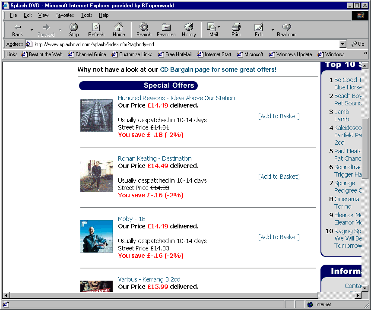Open the Help menu
Viewport: 371px width, 310px height.
(x=104, y=15)
